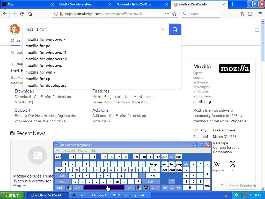Close the Wowhead tab
The image size is (265, 199).
(167, 4)
